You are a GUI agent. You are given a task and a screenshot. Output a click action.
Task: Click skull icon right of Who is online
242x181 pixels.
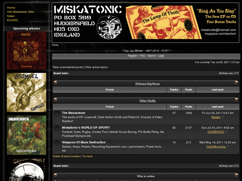pyautogui.click(x=236, y=175)
